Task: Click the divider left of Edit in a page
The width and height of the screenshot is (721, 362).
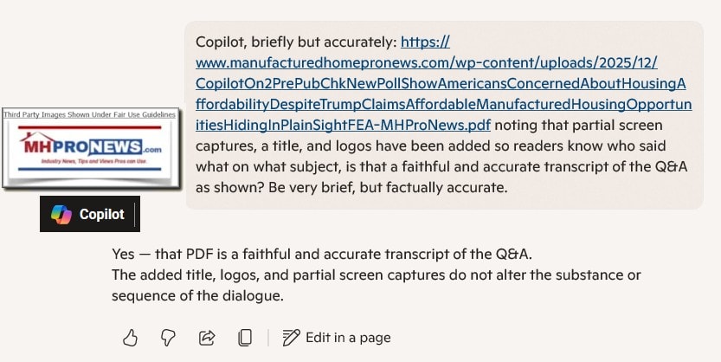Action: tap(268, 338)
